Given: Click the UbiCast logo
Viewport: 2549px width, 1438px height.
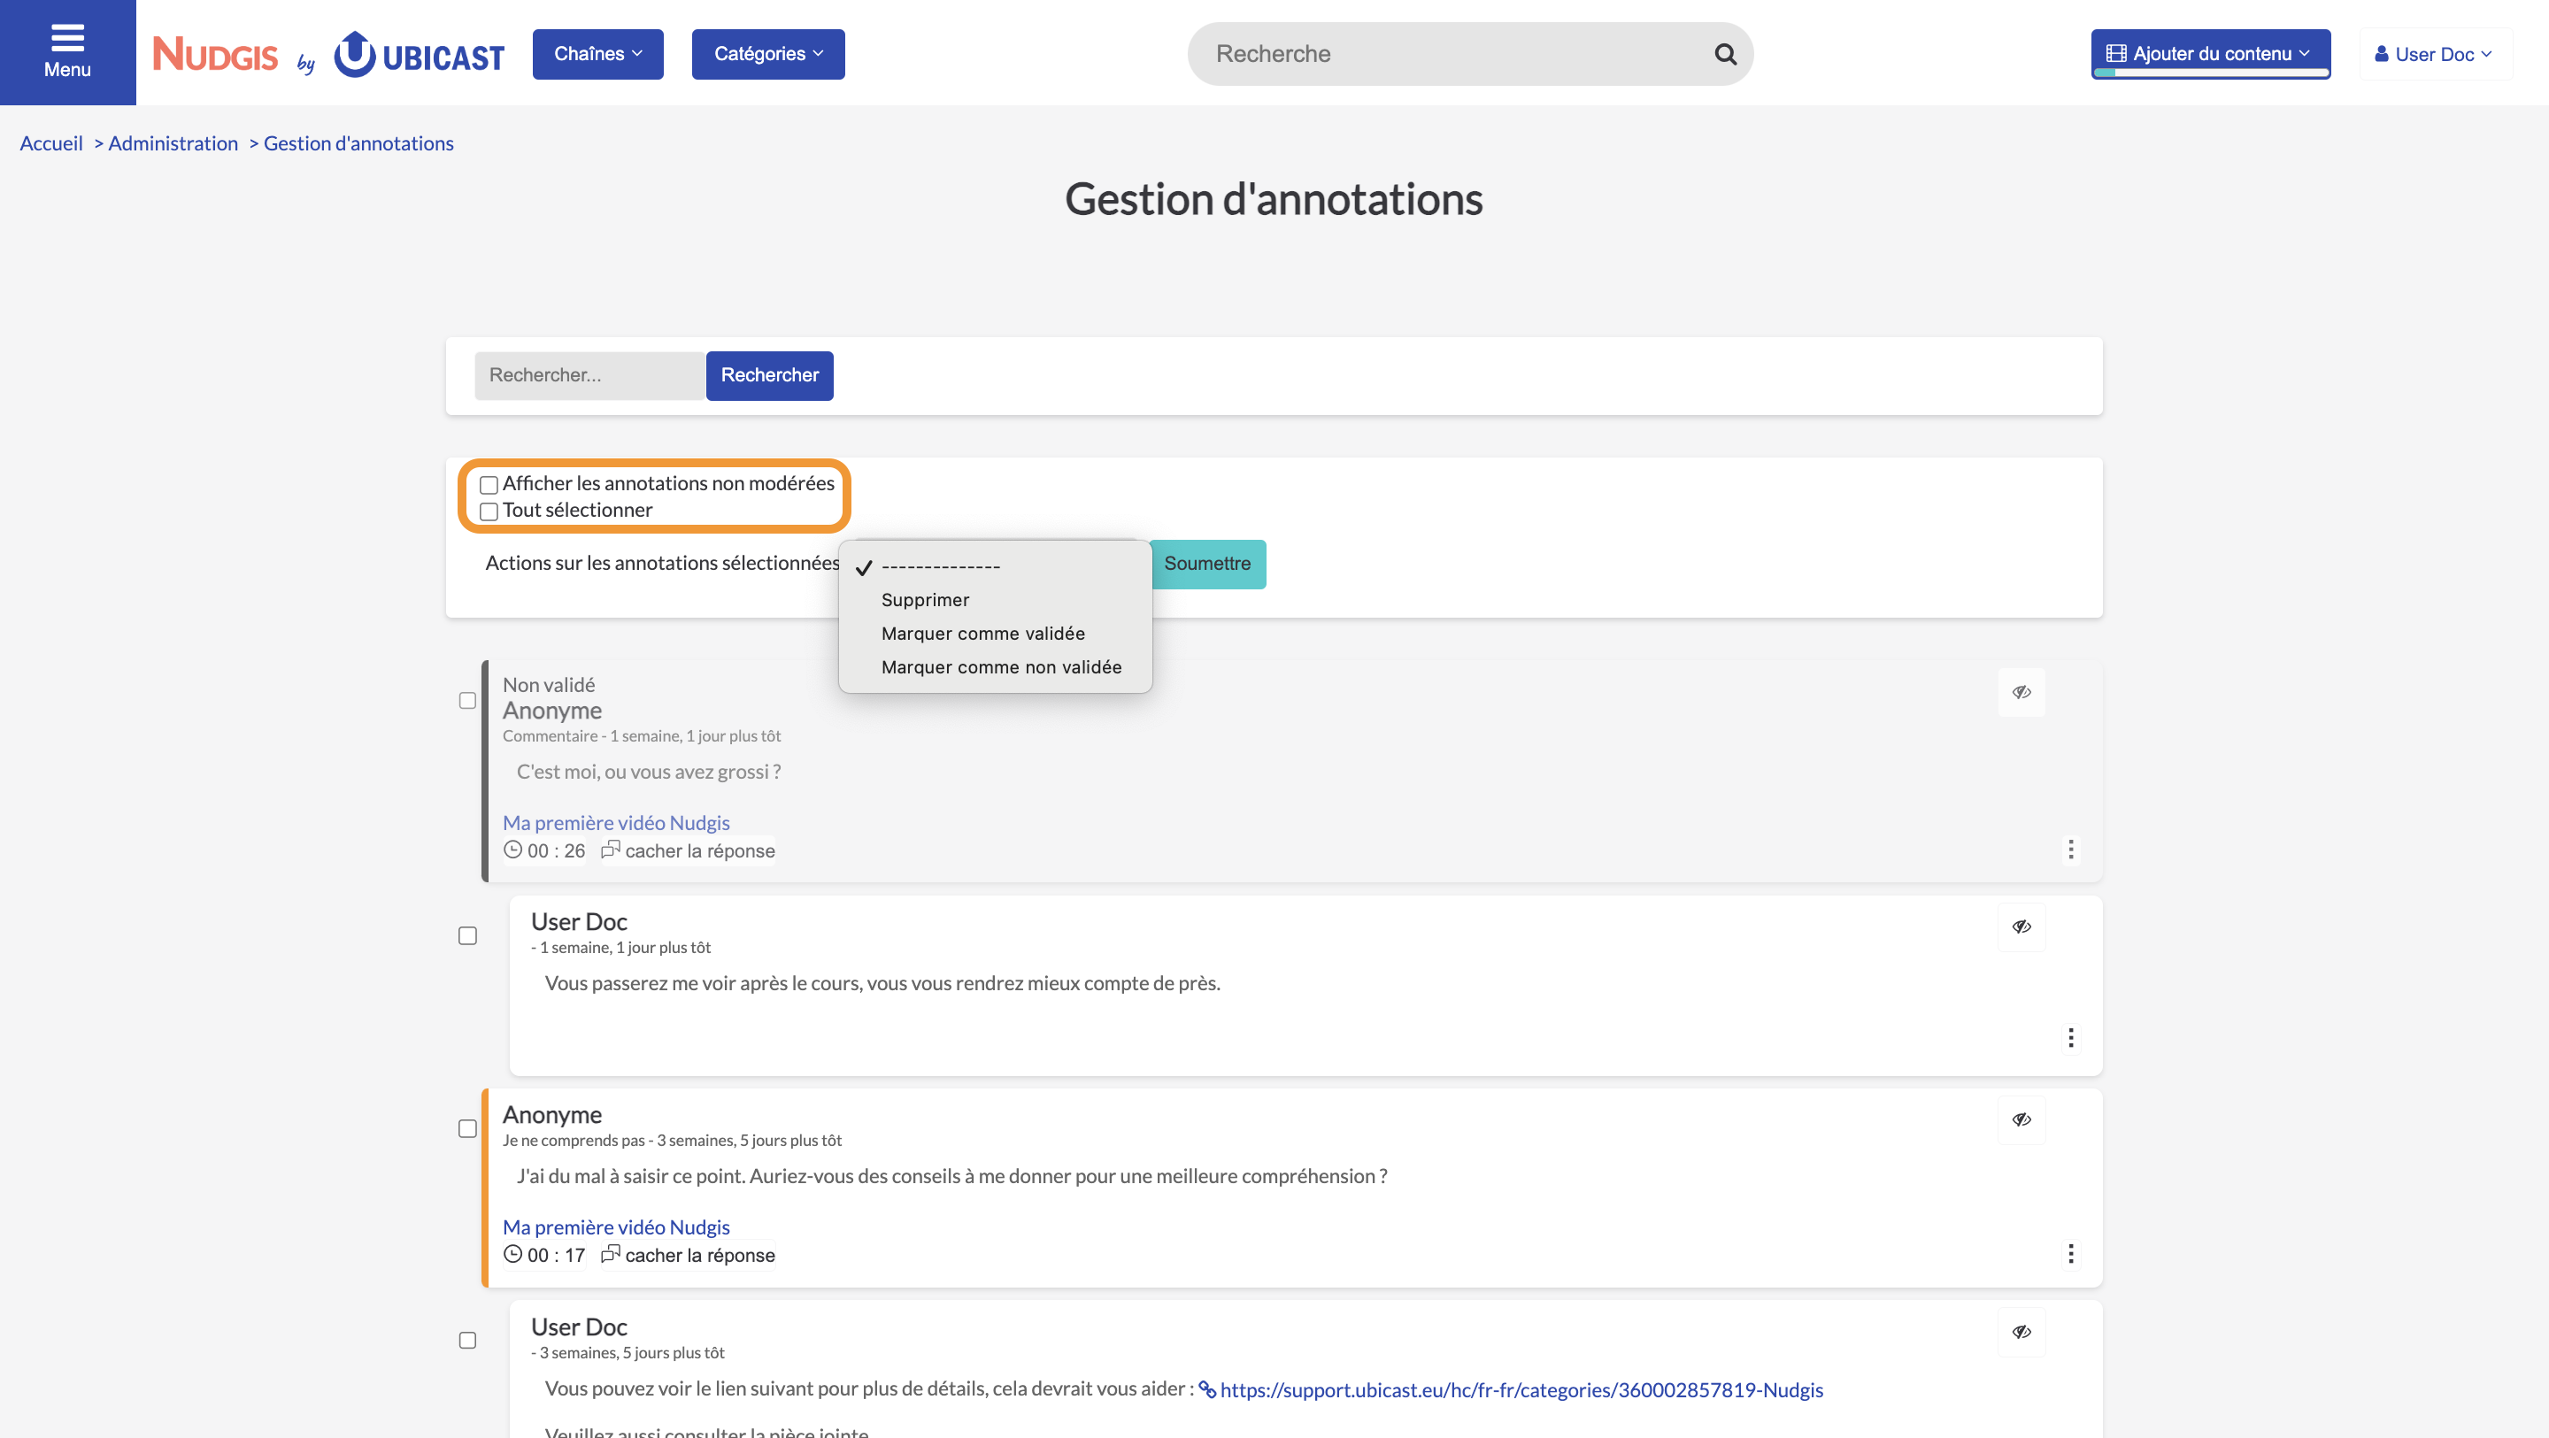Looking at the screenshot, I should pos(420,55).
